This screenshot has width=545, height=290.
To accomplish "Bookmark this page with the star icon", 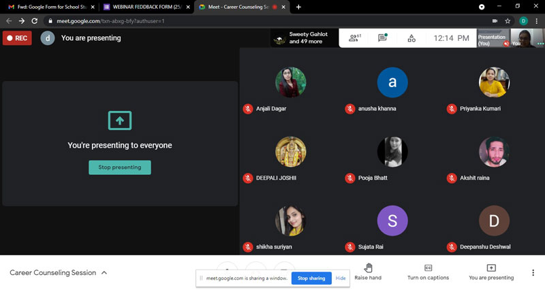I will pos(508,21).
